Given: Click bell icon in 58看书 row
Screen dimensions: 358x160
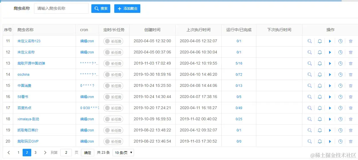Looking at the screenshot, I should tap(320, 97).
